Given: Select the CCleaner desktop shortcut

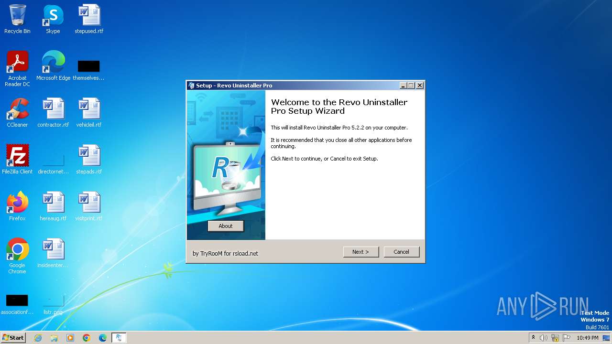Looking at the screenshot, I should [x=17, y=113].
